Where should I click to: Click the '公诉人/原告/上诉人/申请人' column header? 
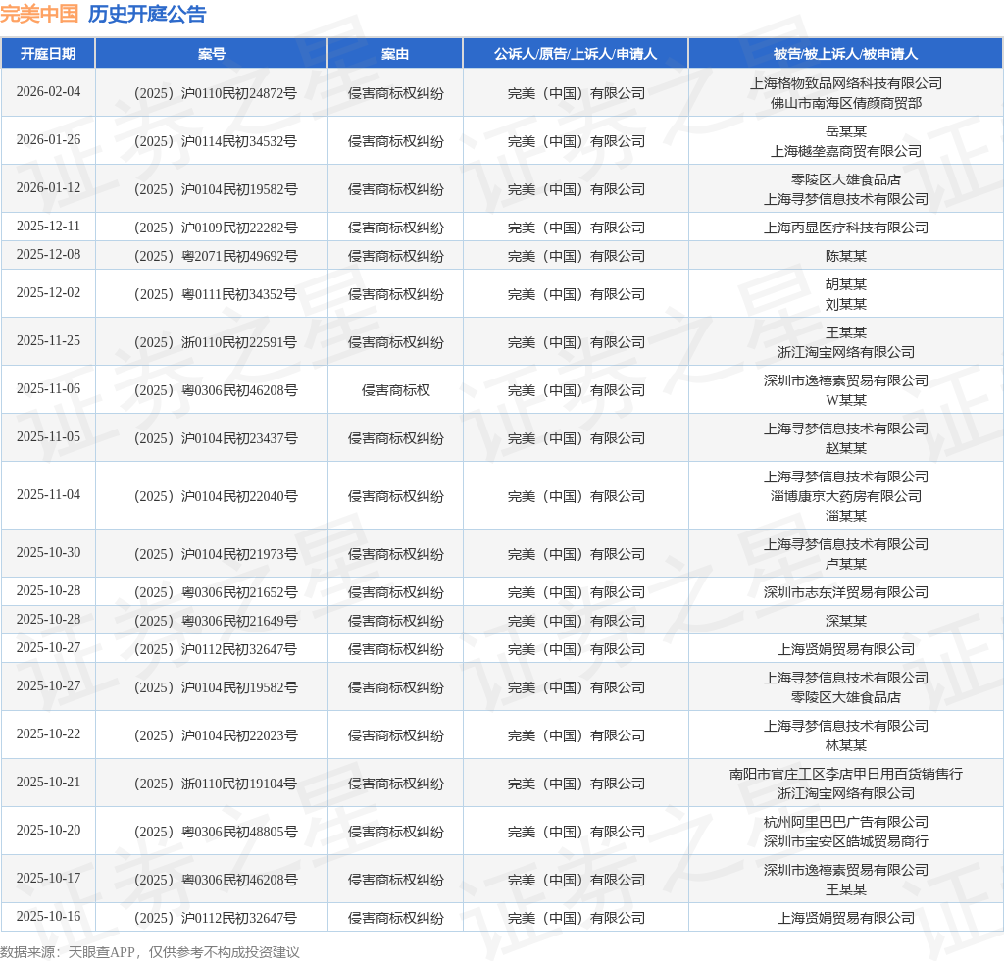tap(575, 54)
